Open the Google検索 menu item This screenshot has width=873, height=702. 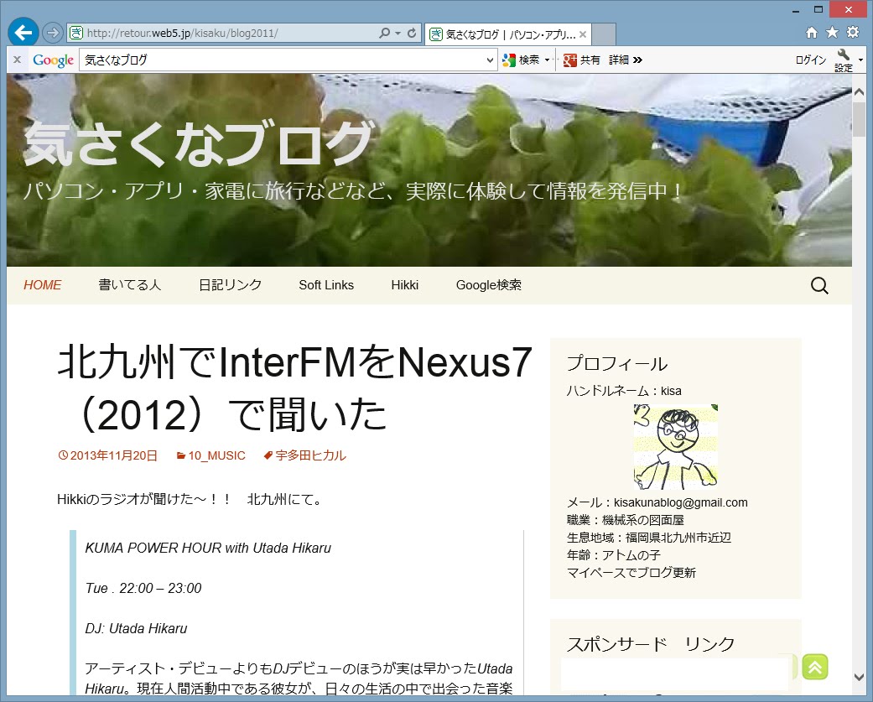point(489,285)
